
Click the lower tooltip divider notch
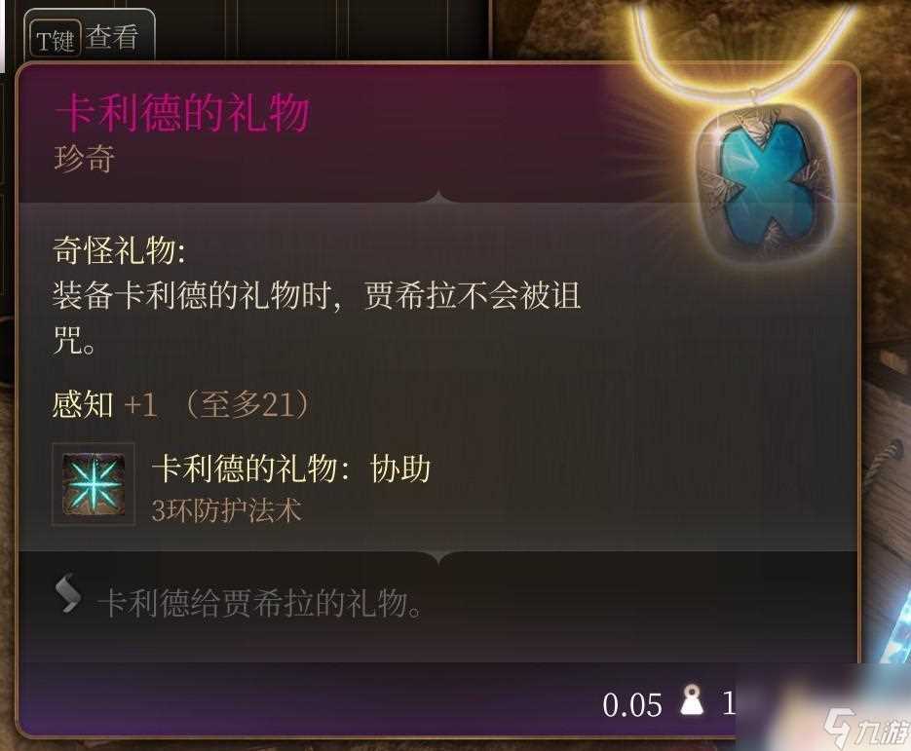tap(438, 556)
